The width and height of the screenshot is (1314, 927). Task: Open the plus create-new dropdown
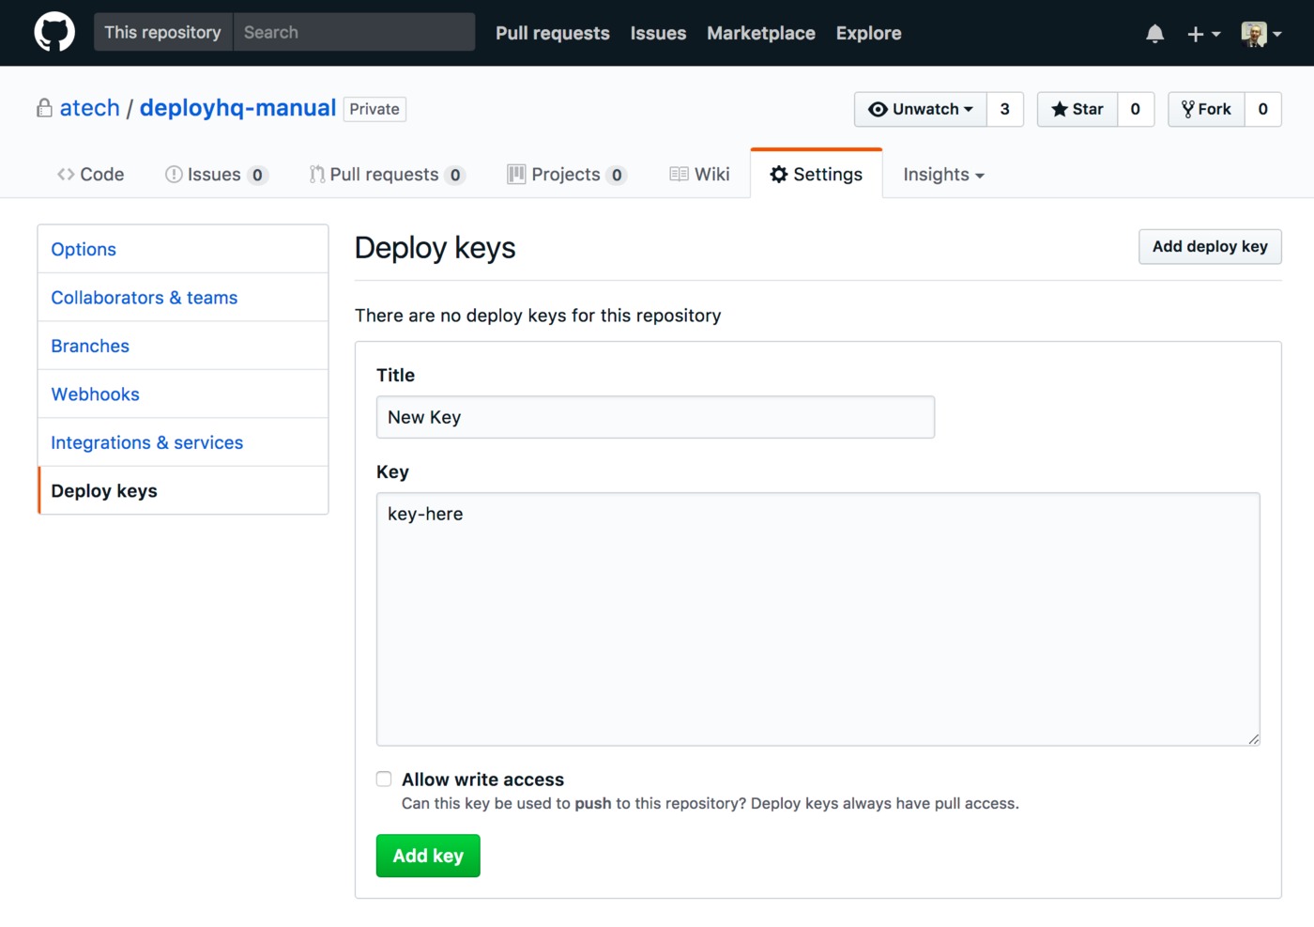pos(1202,34)
